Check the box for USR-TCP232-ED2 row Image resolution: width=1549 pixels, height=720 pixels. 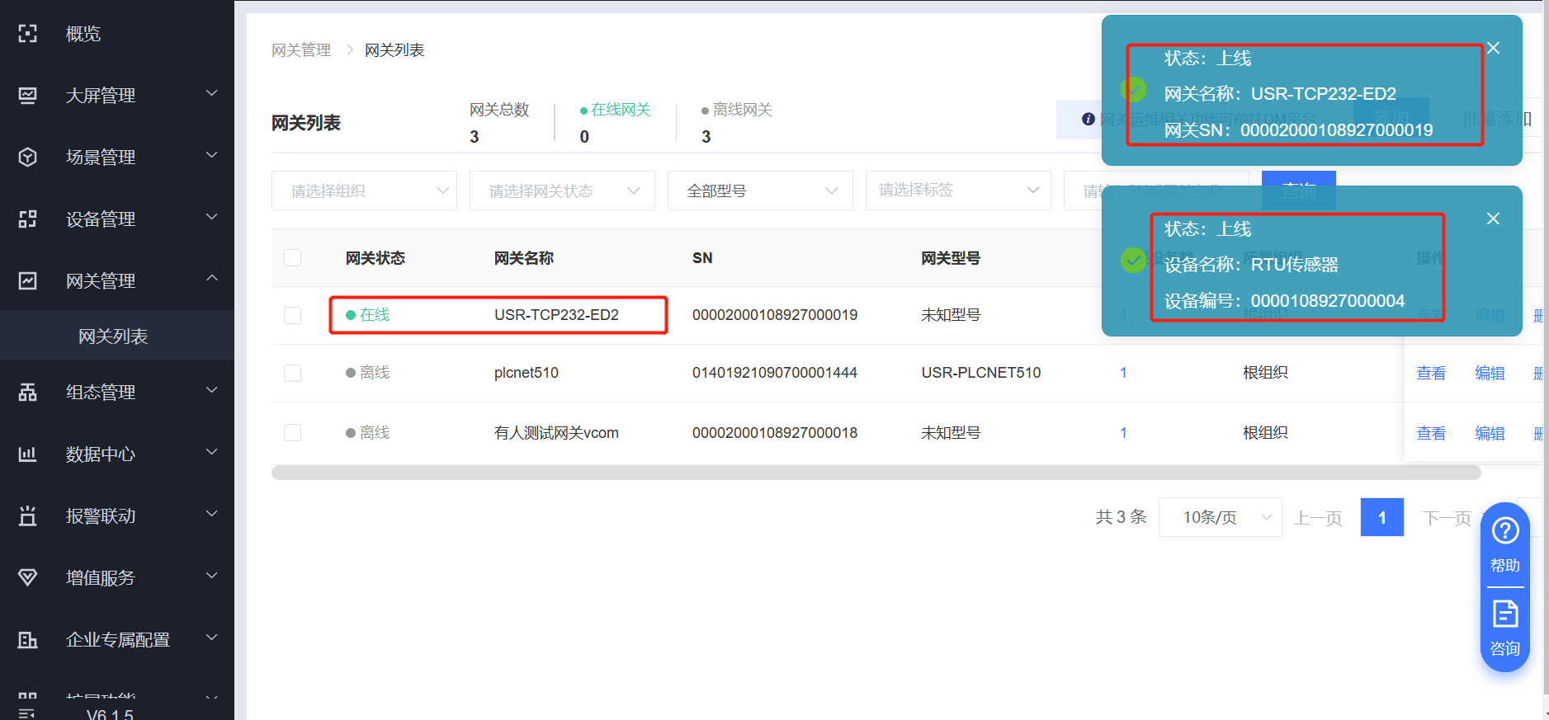292,315
